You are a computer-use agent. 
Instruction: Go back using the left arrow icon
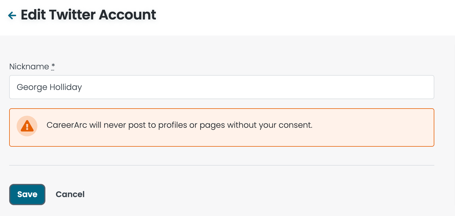(12, 15)
